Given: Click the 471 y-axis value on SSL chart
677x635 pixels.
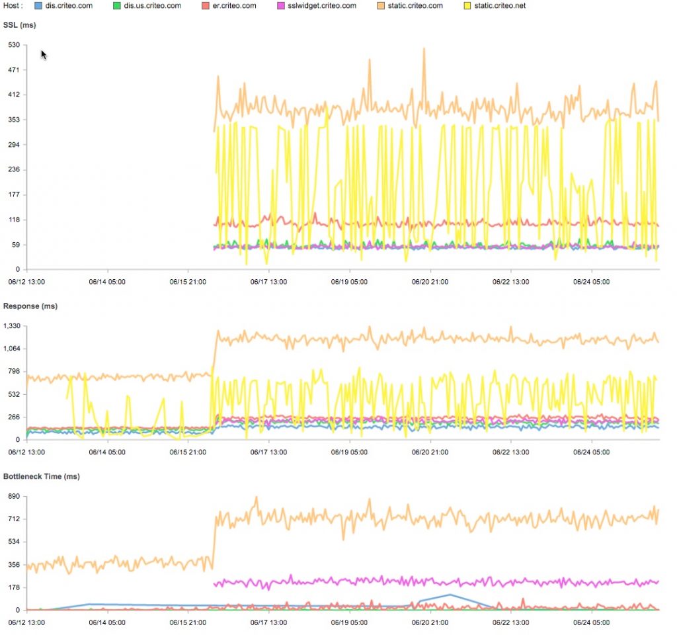Looking at the screenshot, I should (14, 69).
